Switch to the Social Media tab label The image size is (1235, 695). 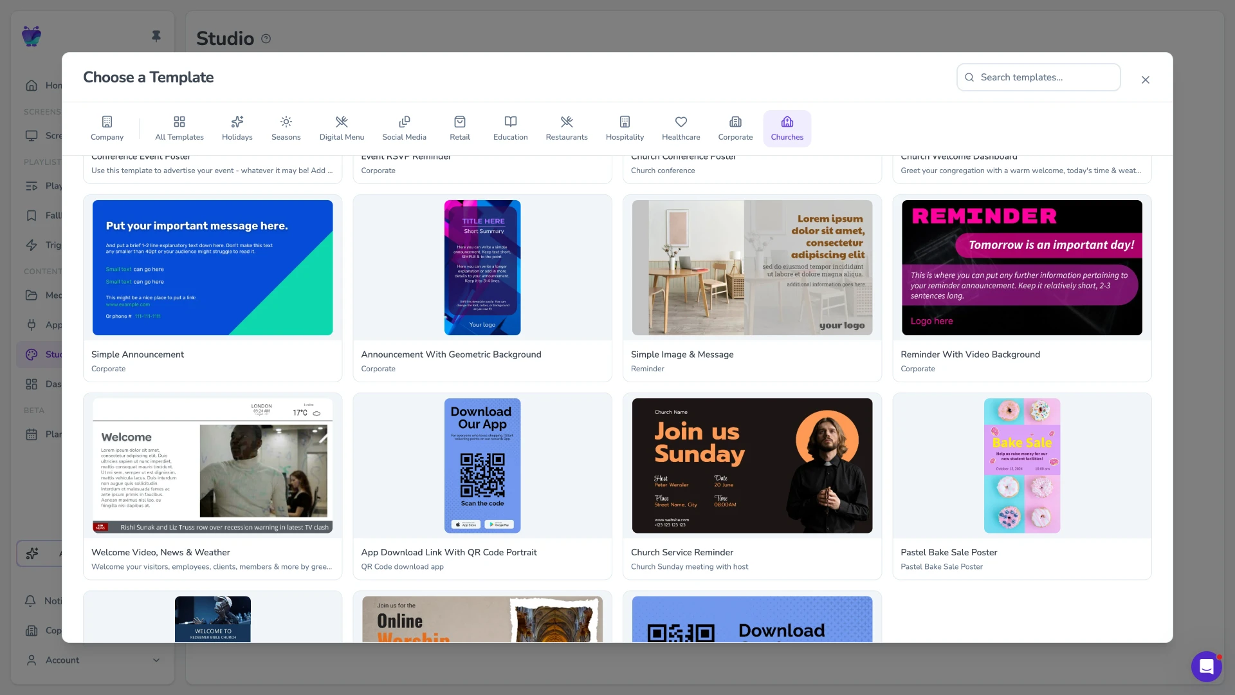coord(404,137)
